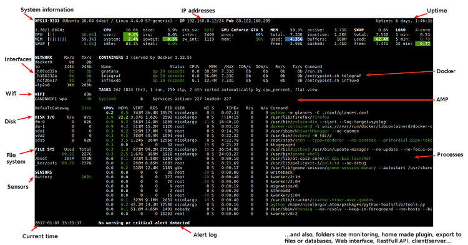Click the SWAP used 62.4M highlighted value
The width and height of the screenshot is (468, 245).
click(x=381, y=39)
